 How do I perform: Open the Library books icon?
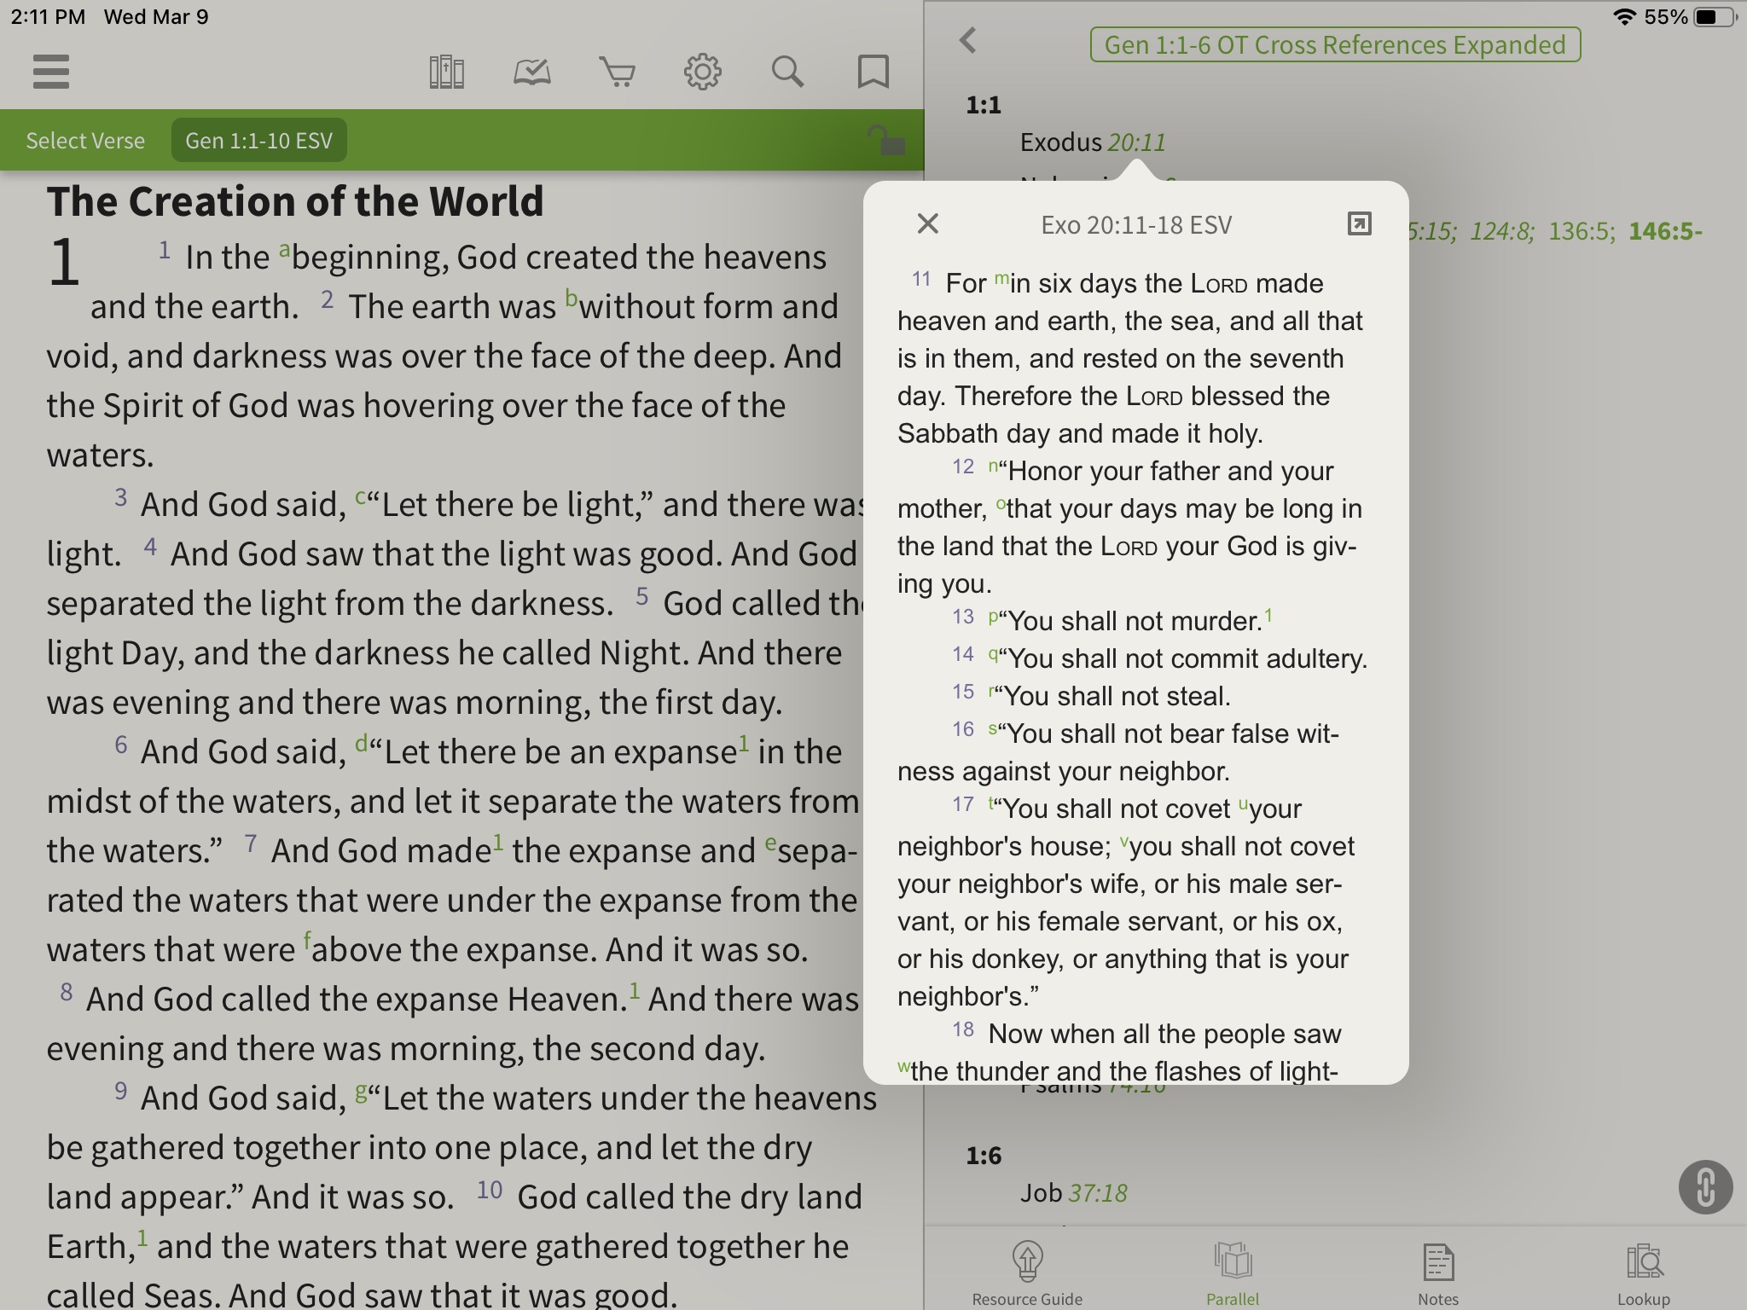(446, 72)
